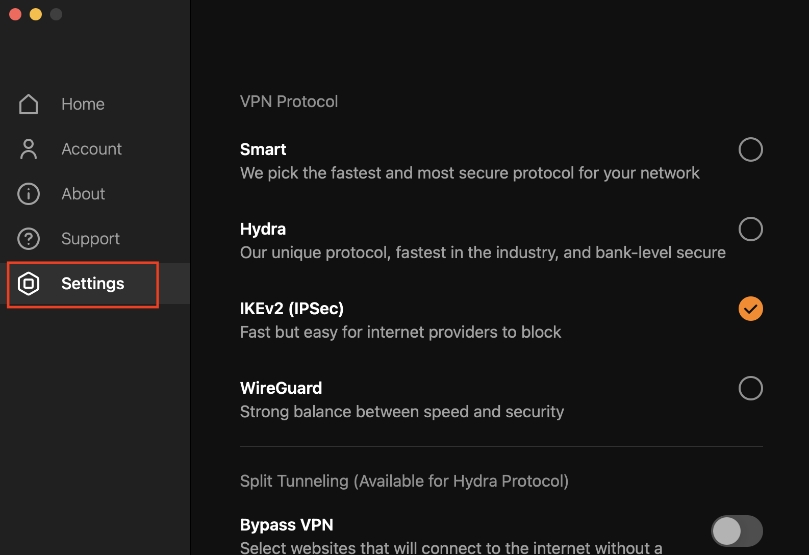Click "Strong balance between speed and security" description

tap(402, 412)
